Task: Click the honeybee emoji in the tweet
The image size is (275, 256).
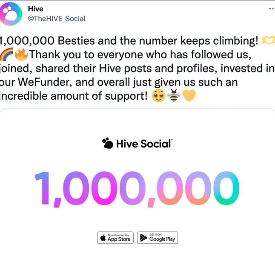Action: coord(174,95)
